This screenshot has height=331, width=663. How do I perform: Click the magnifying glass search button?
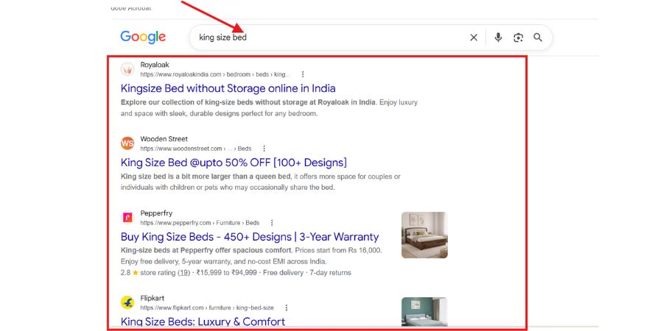[x=538, y=38]
